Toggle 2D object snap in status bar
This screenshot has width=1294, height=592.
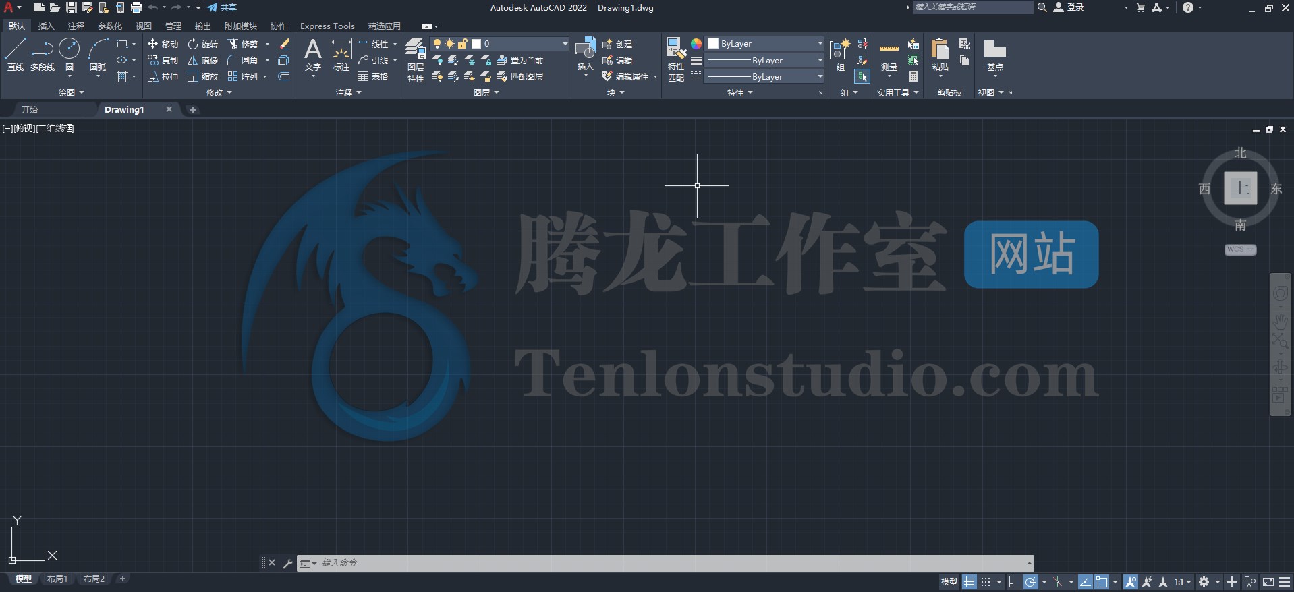tap(1102, 581)
